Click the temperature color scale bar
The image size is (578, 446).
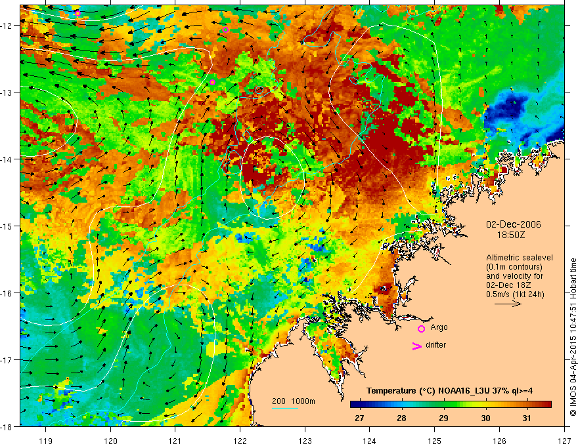point(451,405)
